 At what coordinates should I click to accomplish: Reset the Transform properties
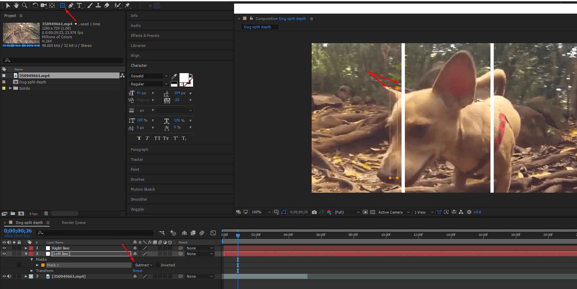(x=138, y=271)
